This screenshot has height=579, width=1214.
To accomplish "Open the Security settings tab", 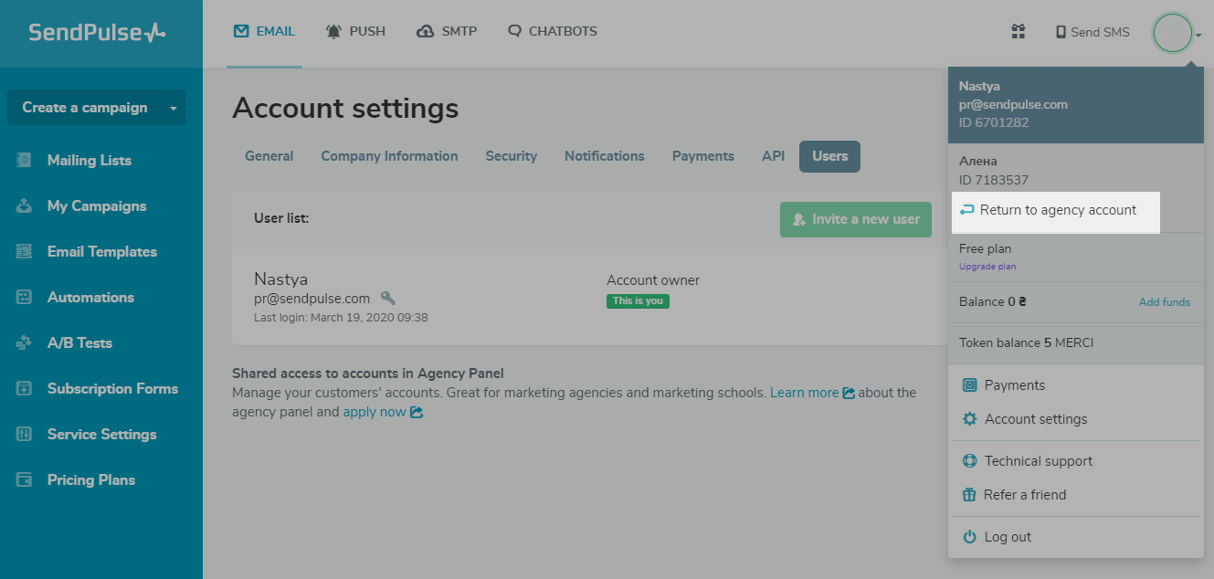I will pos(511,156).
